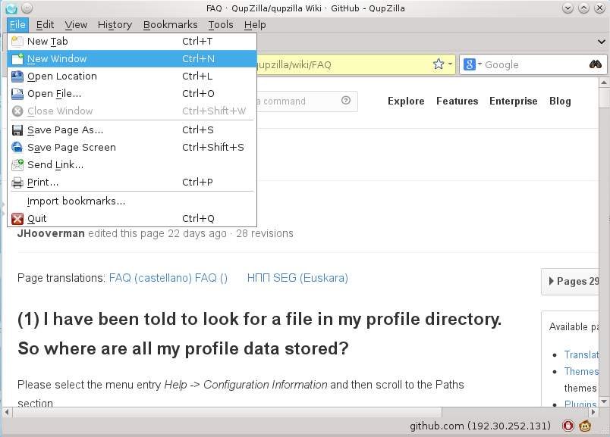Viewport: 610px width, 437px height.
Task: Click the Save Page Screen icon
Action: coord(17,147)
